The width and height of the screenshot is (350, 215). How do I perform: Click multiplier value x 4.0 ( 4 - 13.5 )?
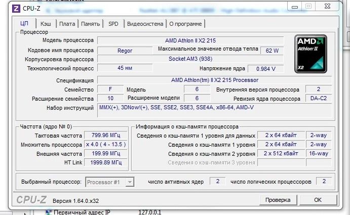106,144
